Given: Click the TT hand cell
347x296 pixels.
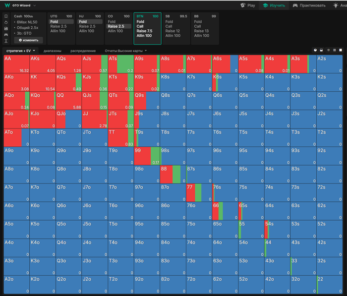Looking at the screenshot, I should 121,138.
